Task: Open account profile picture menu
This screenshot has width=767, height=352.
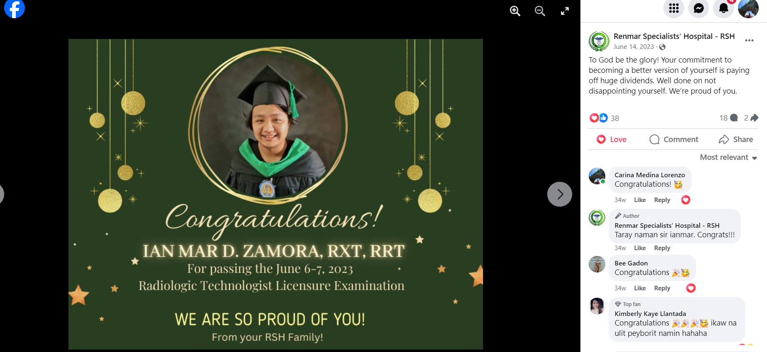Action: 748,8
